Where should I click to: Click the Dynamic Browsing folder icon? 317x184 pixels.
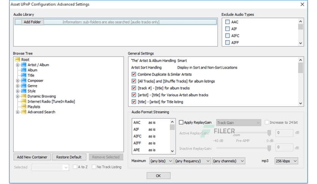tap(24, 96)
